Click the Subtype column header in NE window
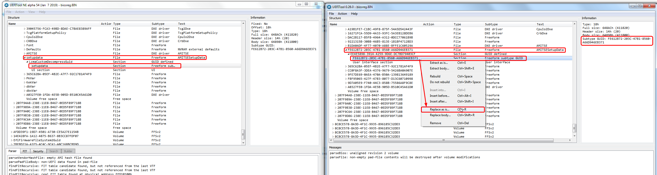Viewport: 657px width, 175px height. [x=164, y=24]
